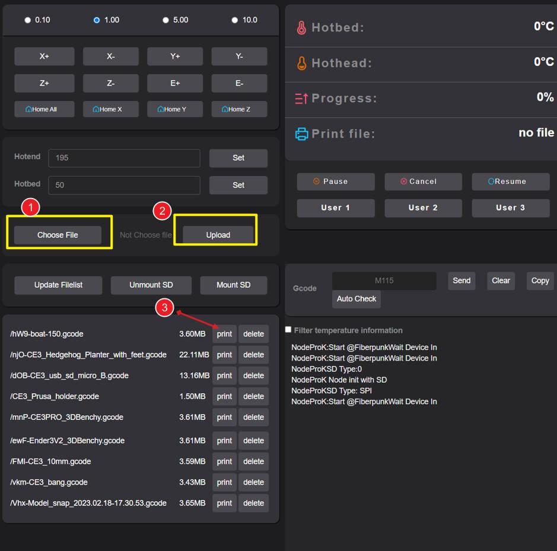Unmount the SD card
This screenshot has height=551, width=557.
click(x=151, y=285)
